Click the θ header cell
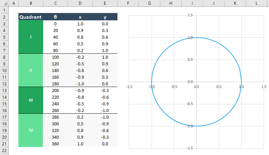 click(56, 17)
